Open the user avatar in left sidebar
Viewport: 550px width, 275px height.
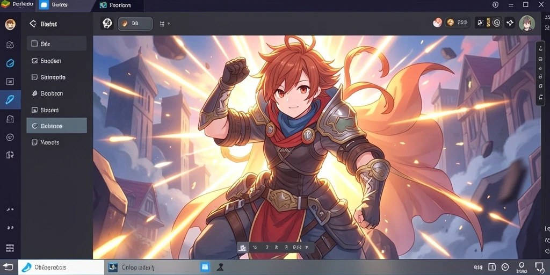(10, 24)
